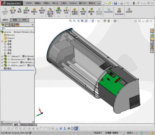
Task: Expand the Inking<1> tree node
Action: [2, 56]
